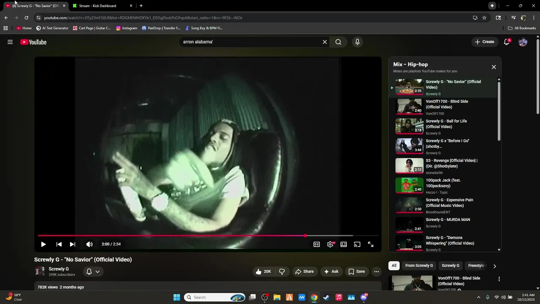Click the Ask button

[x=331, y=271]
